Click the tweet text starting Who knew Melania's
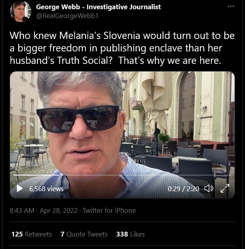 (122, 48)
